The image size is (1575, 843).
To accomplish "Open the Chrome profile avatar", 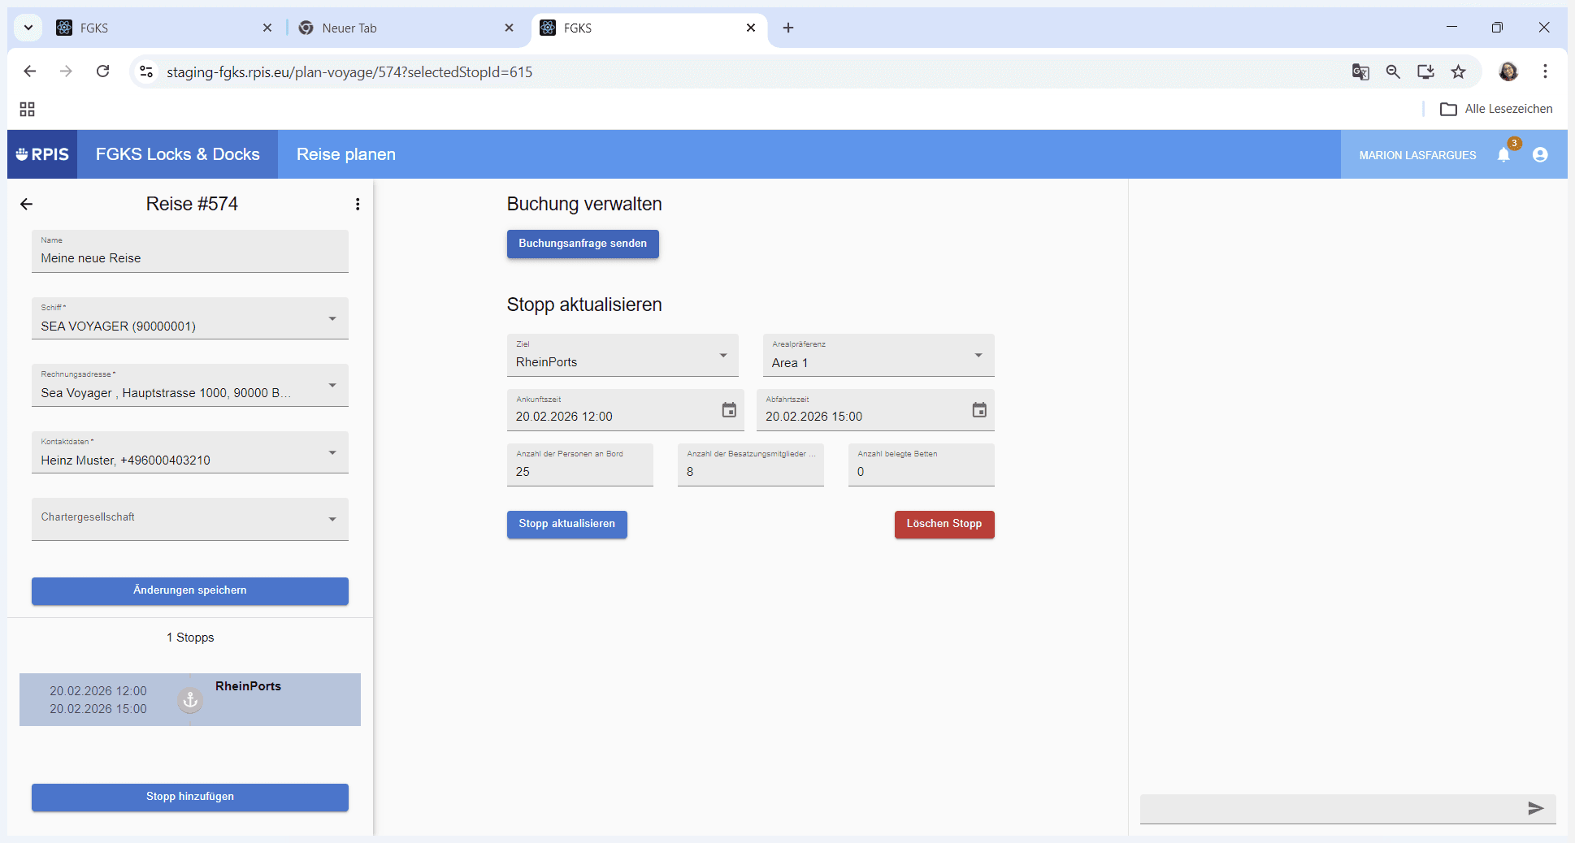I will [1508, 71].
